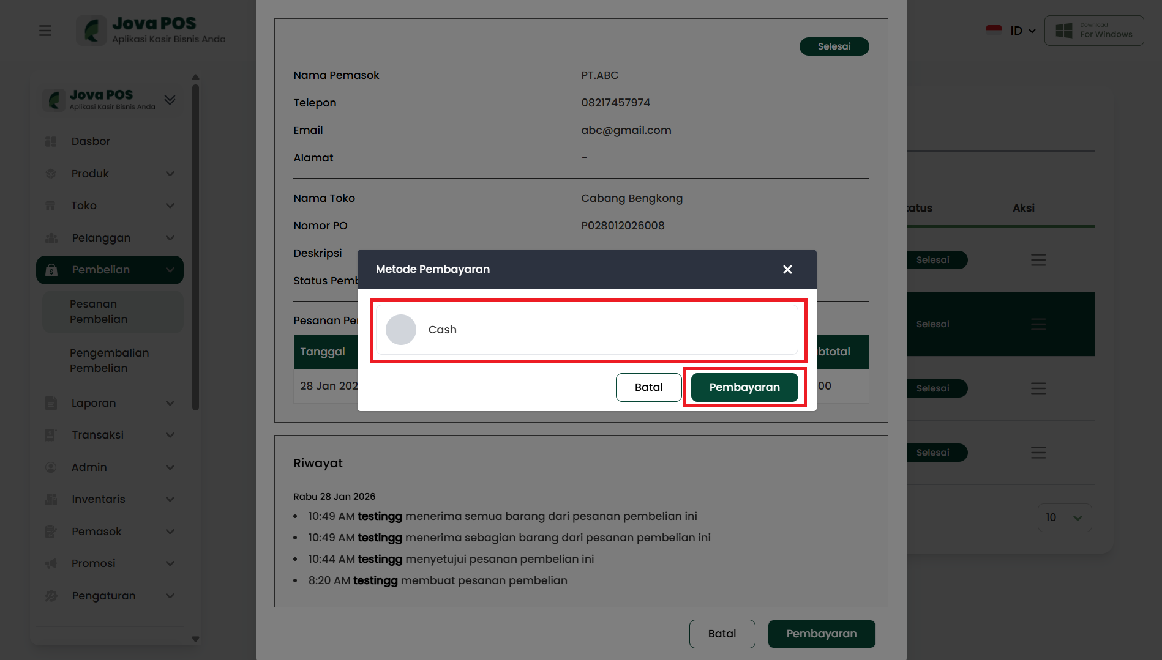This screenshot has height=660, width=1162.
Task: Click the Inventaris icon in sidebar
Action: tap(51, 499)
